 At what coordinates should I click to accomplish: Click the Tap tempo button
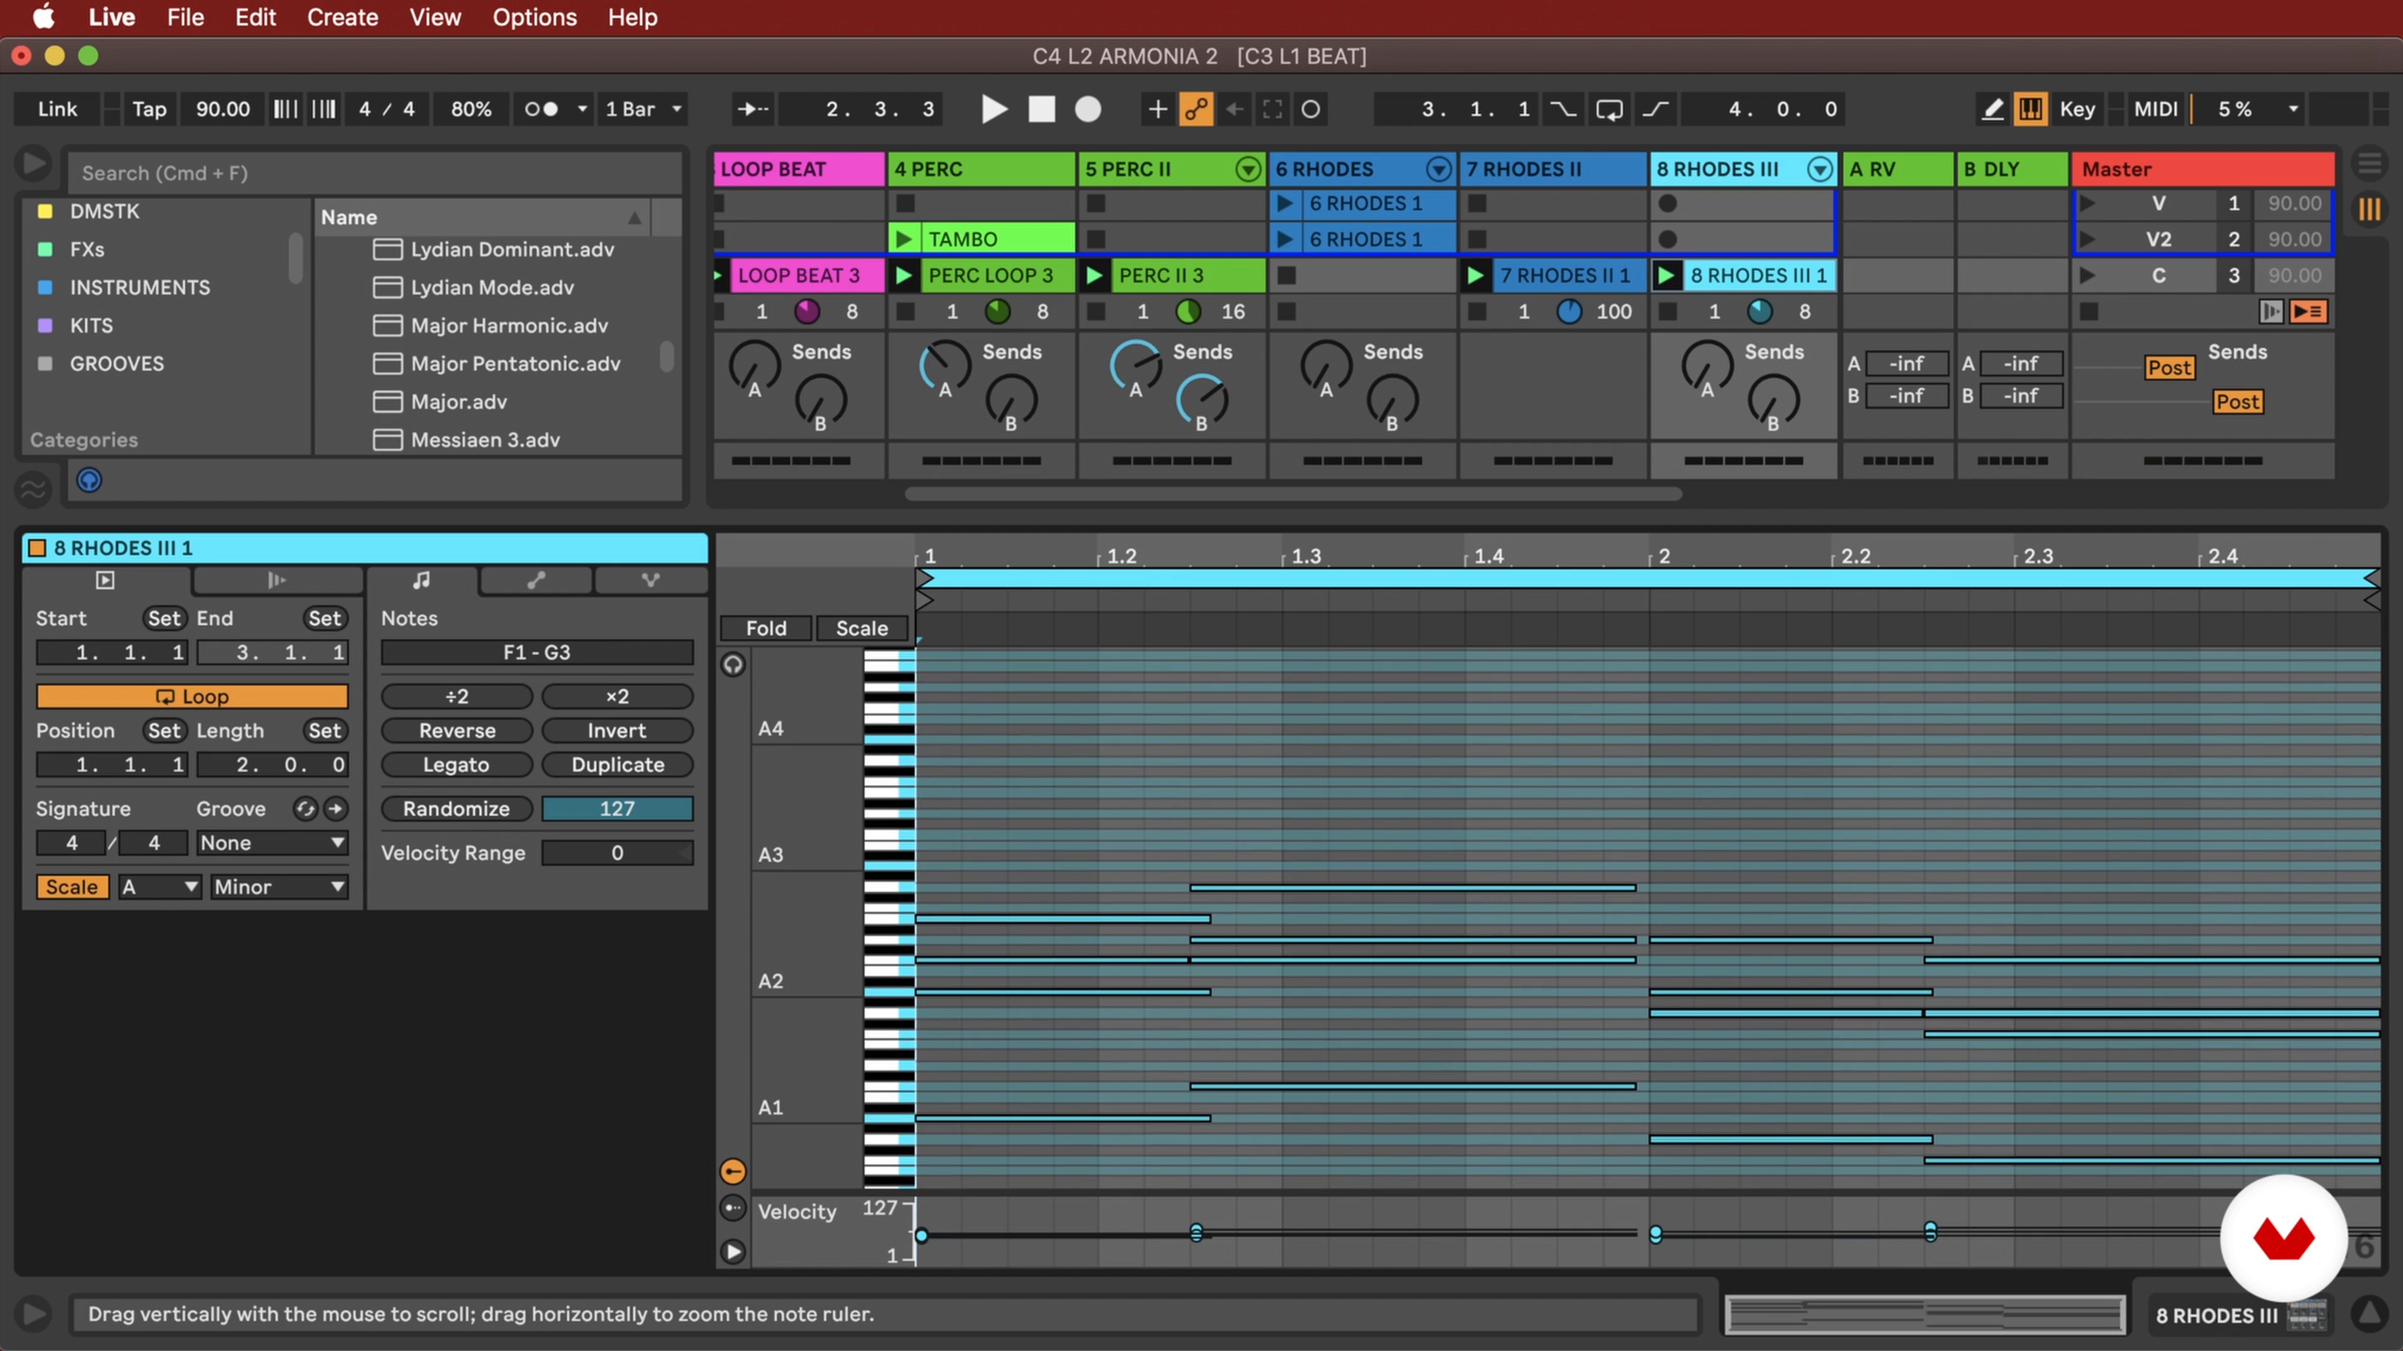[x=150, y=109]
